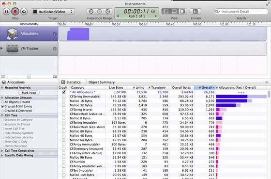This screenshot has height=179, width=271.
Task: Select the Allocations instrument track
Action: (x=29, y=33)
